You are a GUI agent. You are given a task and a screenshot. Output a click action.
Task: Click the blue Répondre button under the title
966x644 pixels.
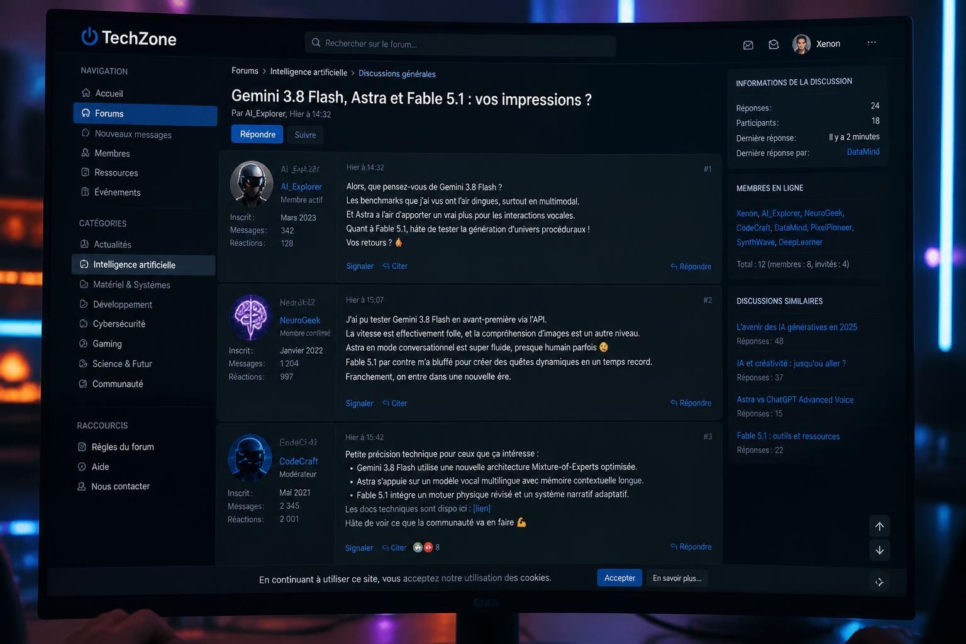[257, 134]
